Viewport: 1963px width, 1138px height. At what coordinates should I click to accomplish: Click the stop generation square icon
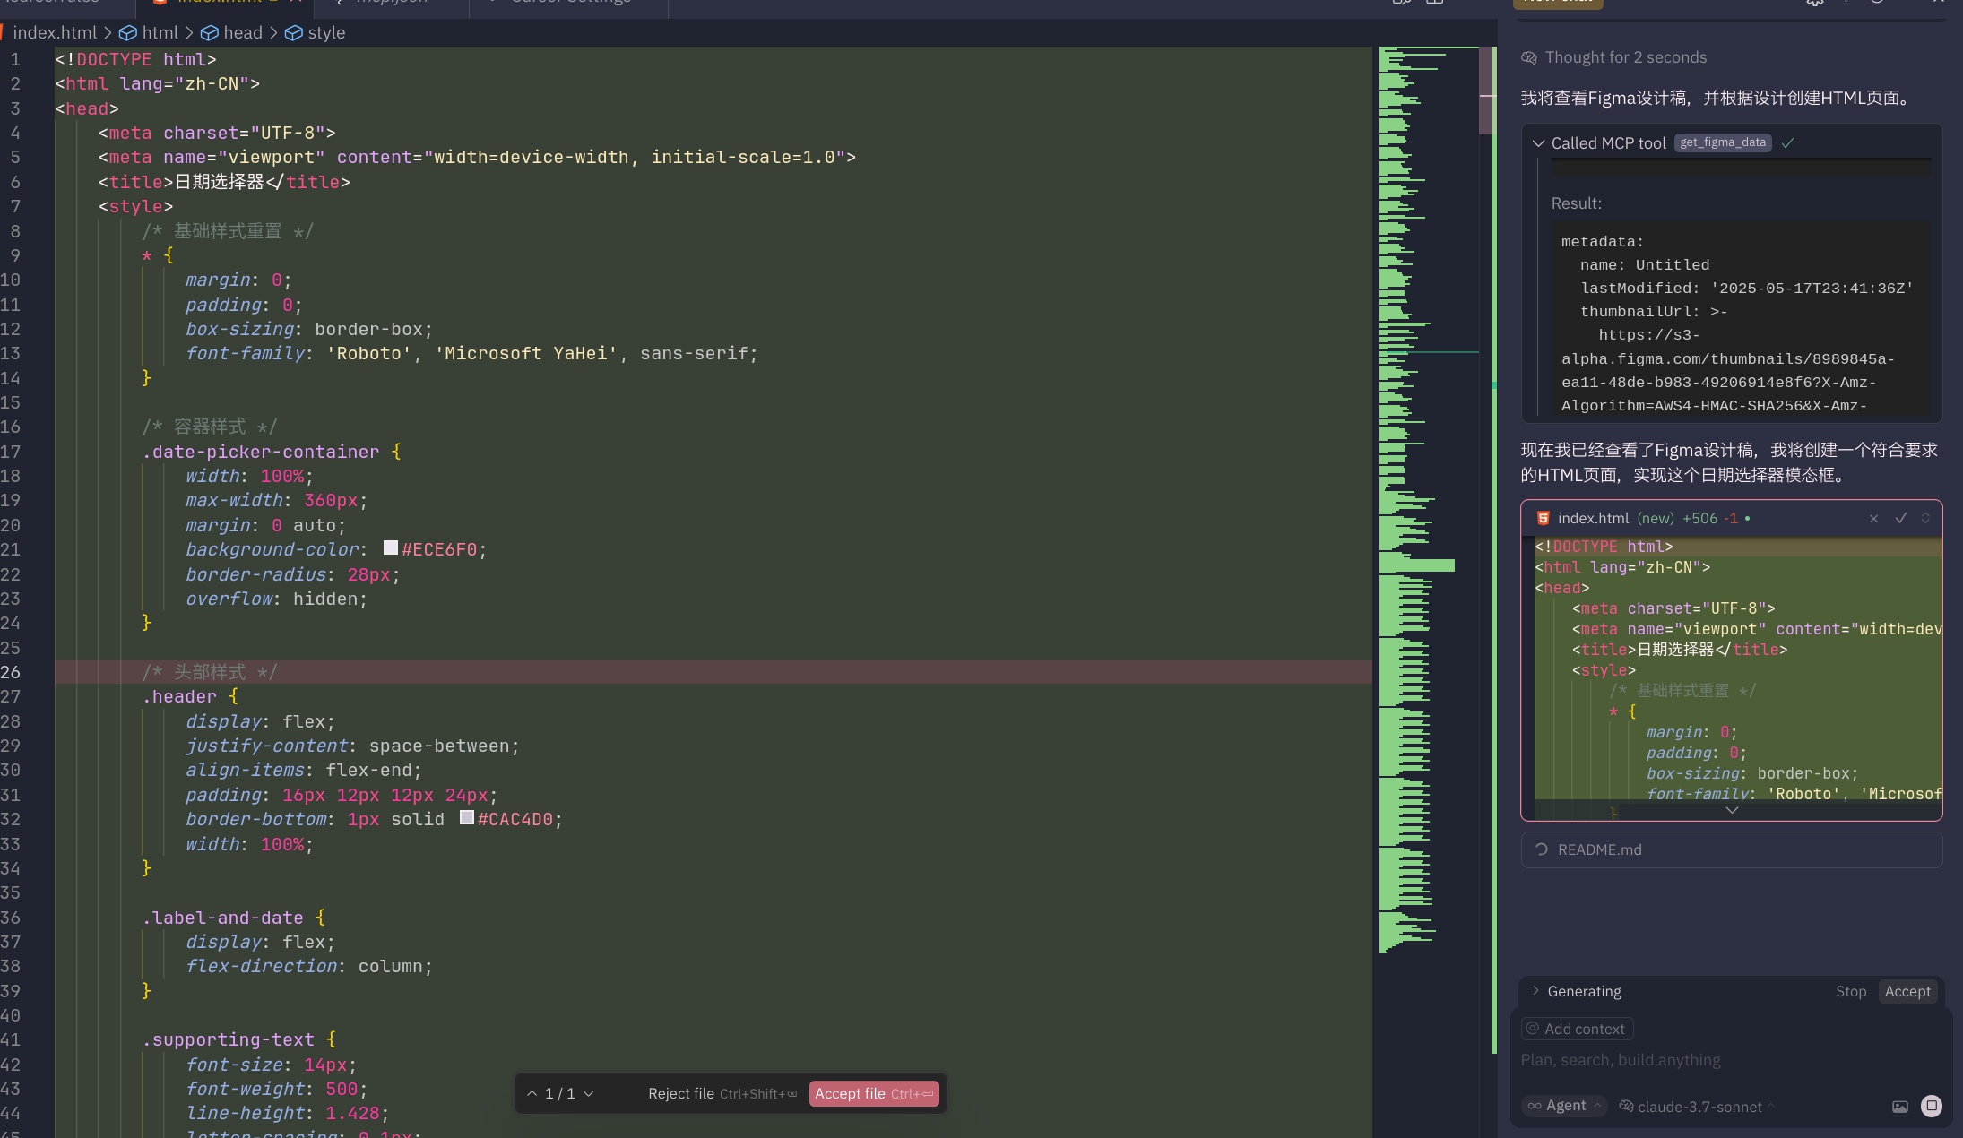tap(1932, 1106)
